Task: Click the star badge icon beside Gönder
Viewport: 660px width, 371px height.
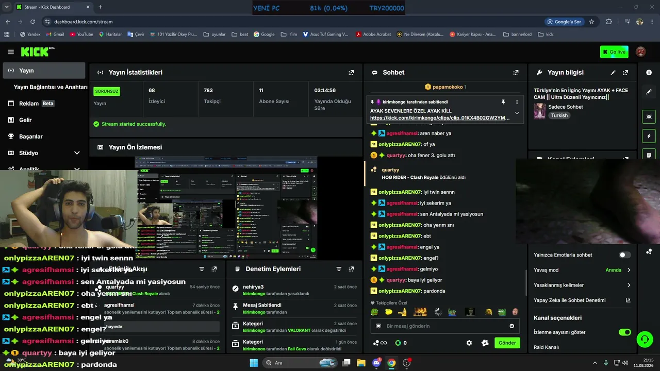Action: 485,343
